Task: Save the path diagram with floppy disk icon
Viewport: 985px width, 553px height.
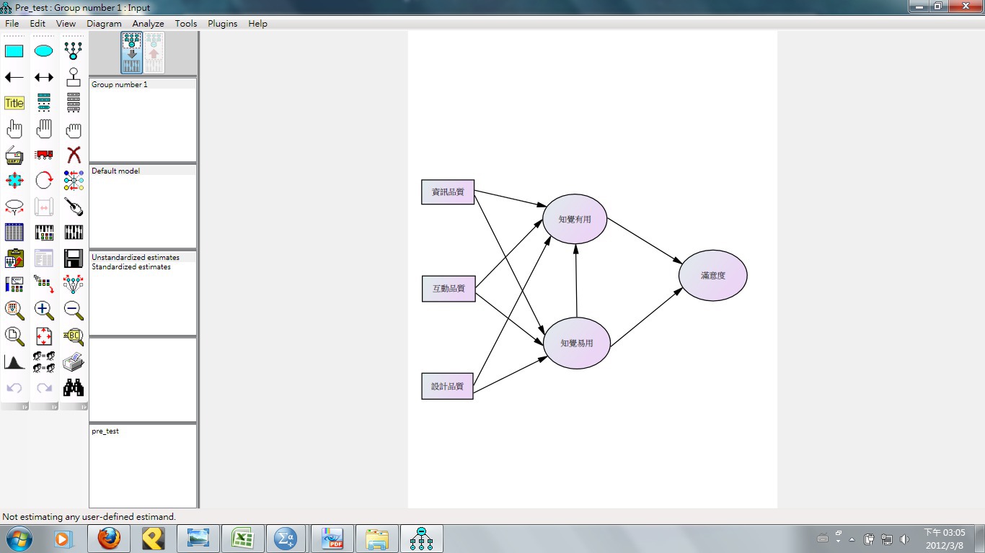Action: [x=74, y=258]
